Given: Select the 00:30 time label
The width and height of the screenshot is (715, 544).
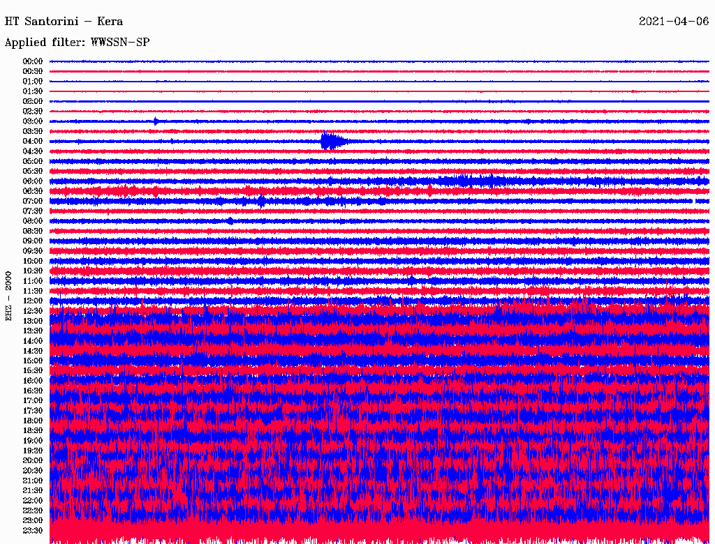Looking at the screenshot, I should click(x=33, y=72).
